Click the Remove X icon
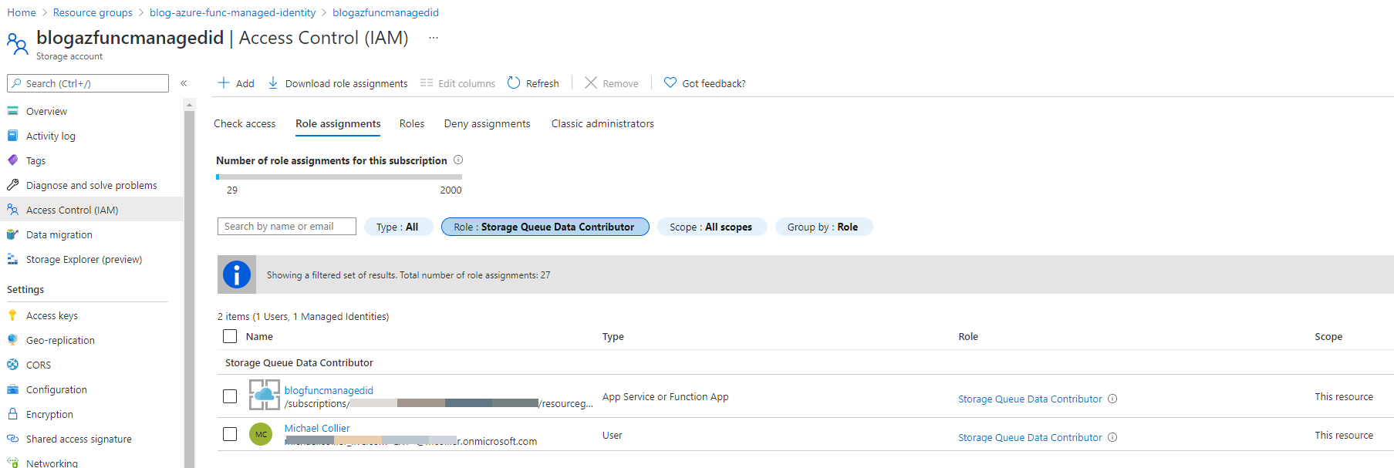This screenshot has height=468, width=1394. pyautogui.click(x=591, y=82)
